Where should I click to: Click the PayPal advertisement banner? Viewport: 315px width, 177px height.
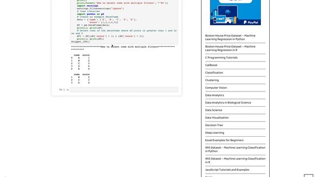(235, 12)
